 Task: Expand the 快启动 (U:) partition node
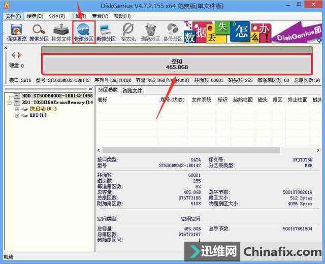pos(18,109)
